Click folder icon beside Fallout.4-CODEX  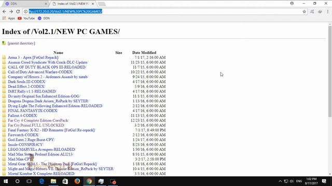(x=4, y=116)
